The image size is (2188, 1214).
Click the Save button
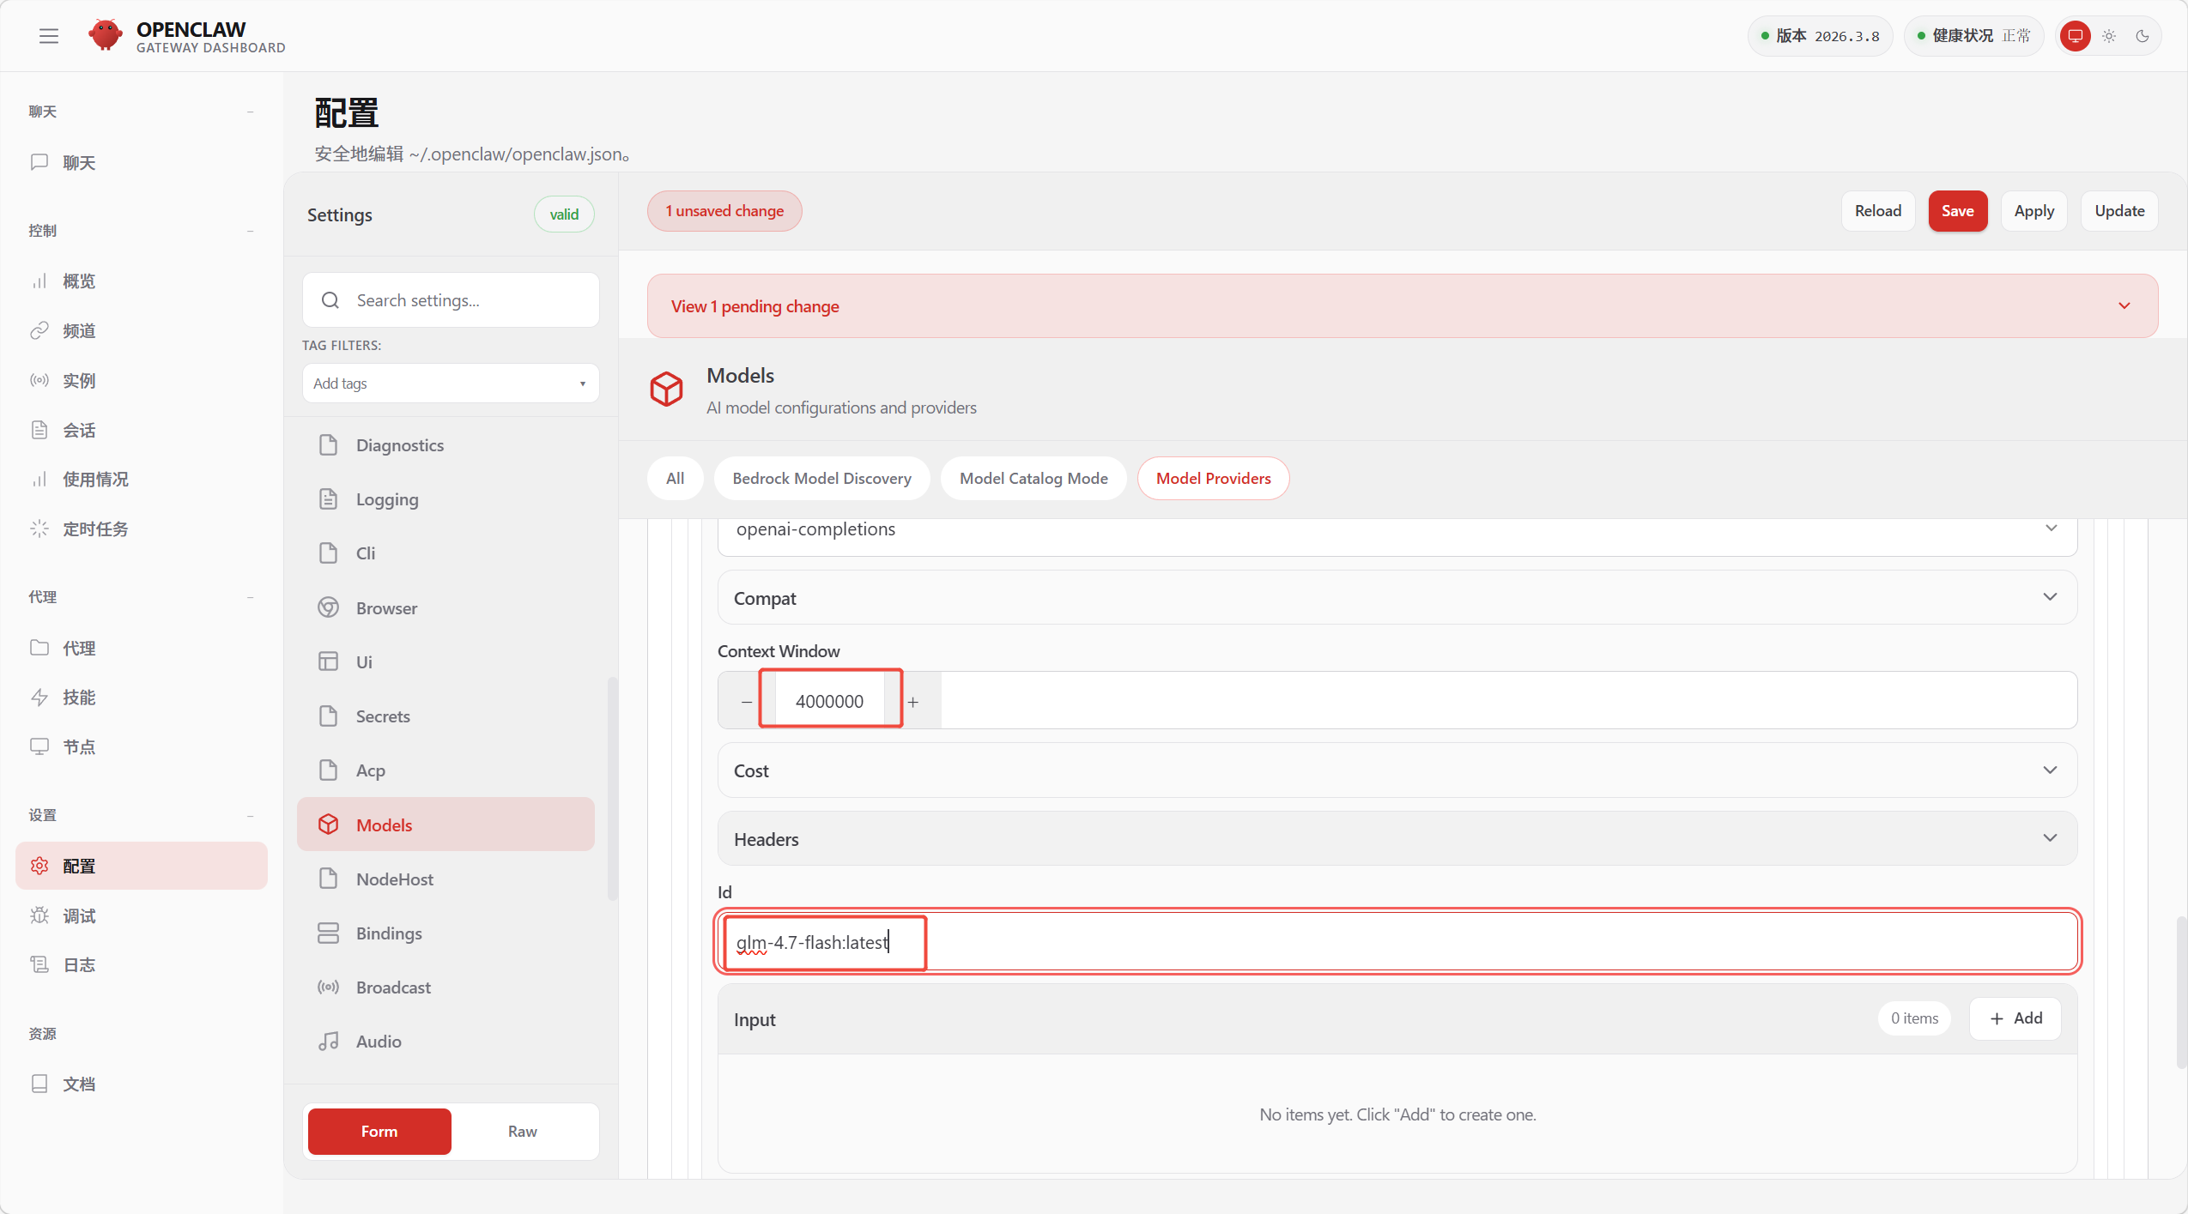click(x=1957, y=211)
